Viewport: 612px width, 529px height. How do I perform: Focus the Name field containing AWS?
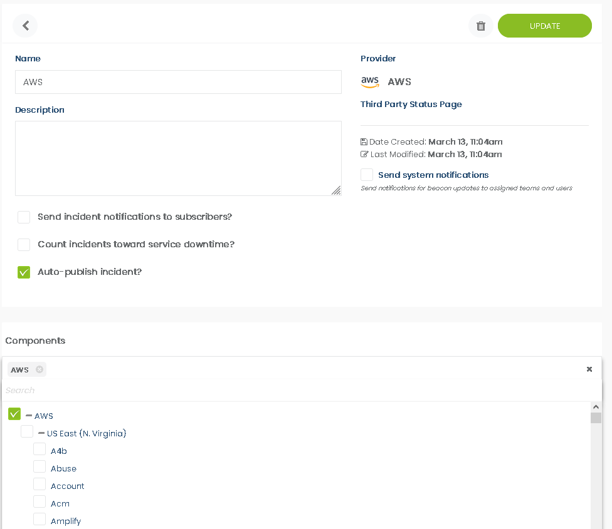click(x=178, y=82)
